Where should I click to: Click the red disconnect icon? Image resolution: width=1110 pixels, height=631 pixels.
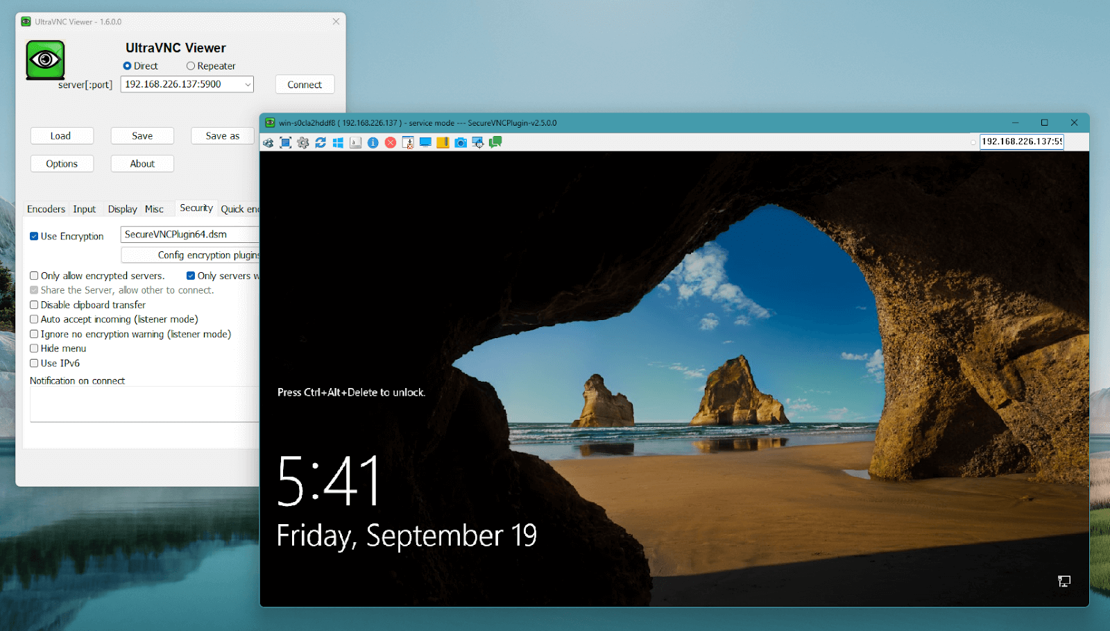click(391, 142)
